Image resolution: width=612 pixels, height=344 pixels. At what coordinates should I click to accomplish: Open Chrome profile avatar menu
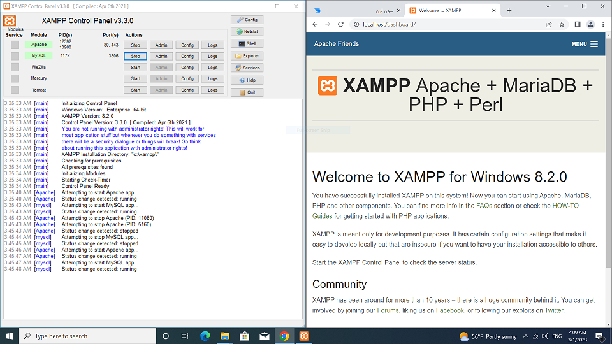tap(590, 24)
